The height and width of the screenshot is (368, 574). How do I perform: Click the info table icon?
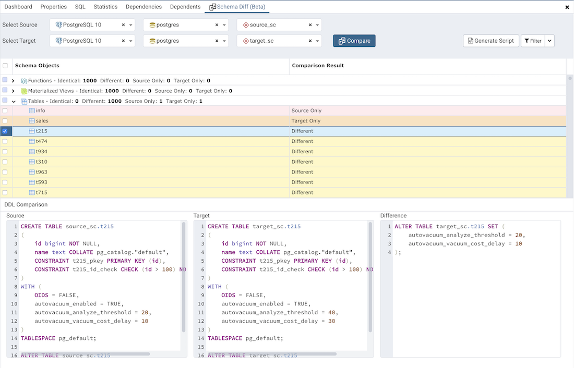[x=32, y=111]
